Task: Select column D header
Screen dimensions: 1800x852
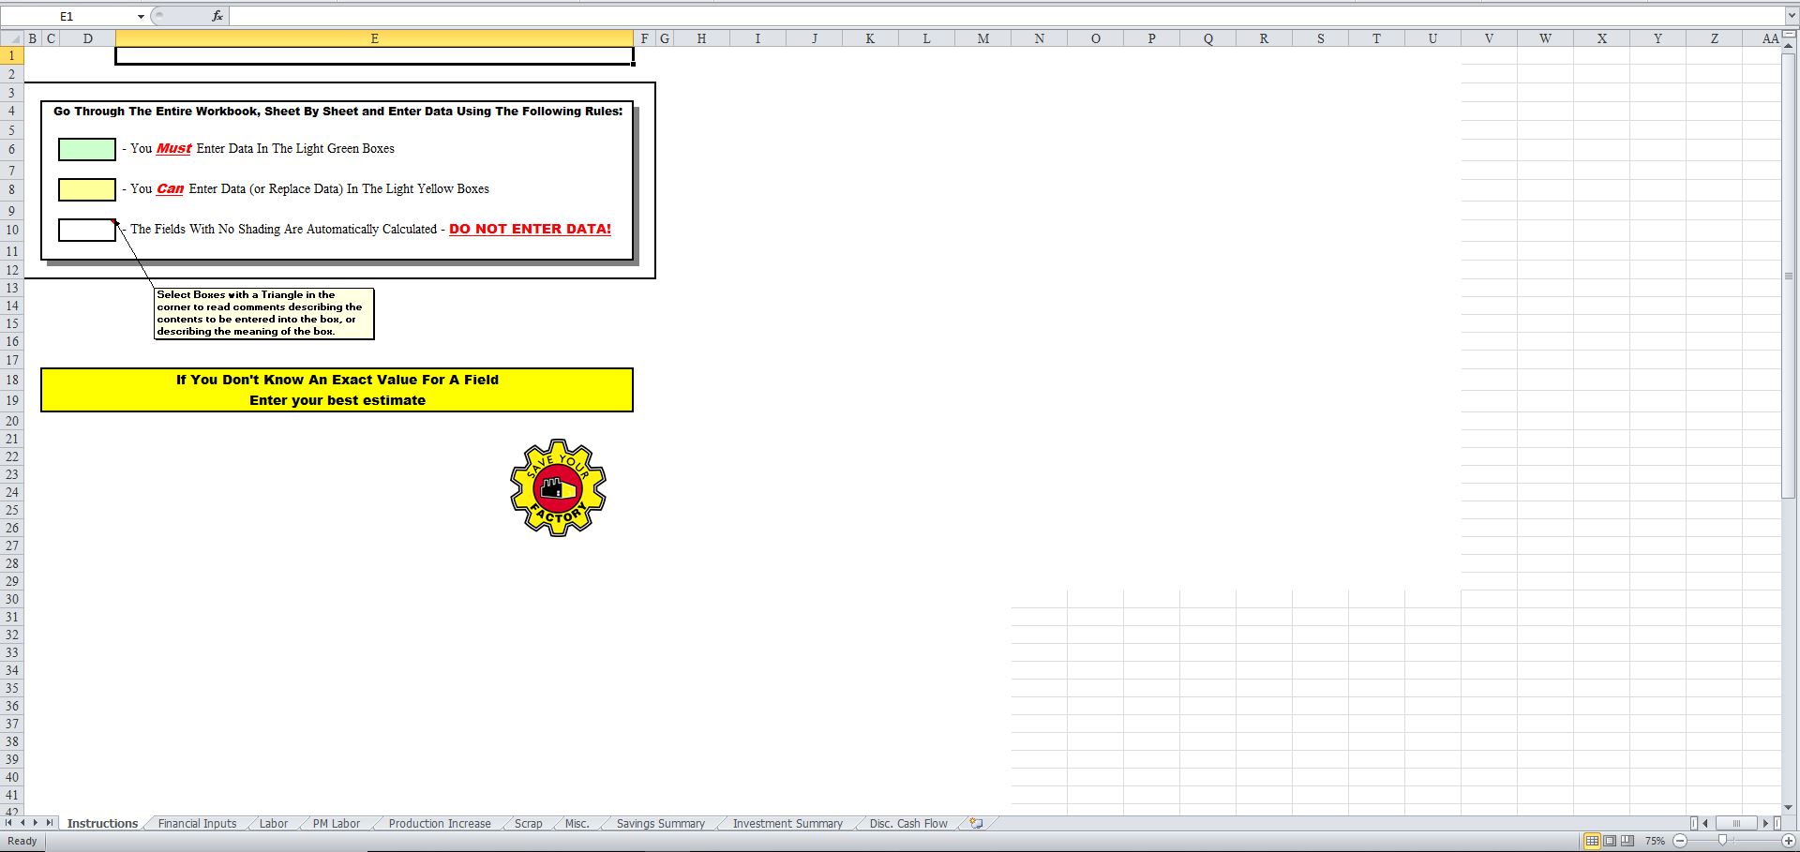Action: (x=87, y=38)
